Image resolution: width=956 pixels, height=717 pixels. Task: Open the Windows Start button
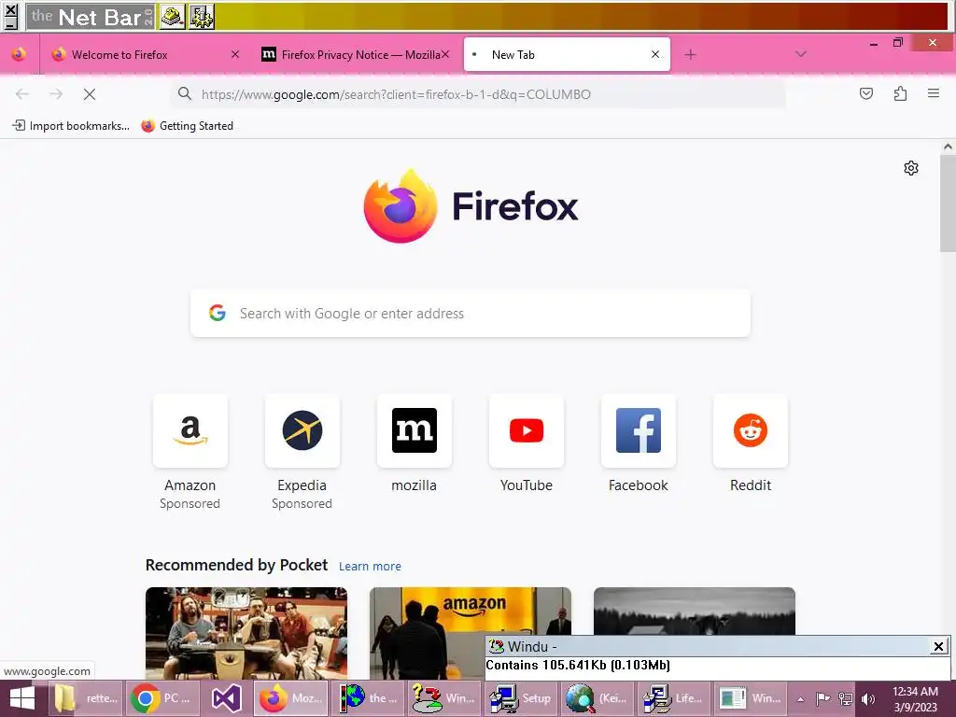[22, 698]
